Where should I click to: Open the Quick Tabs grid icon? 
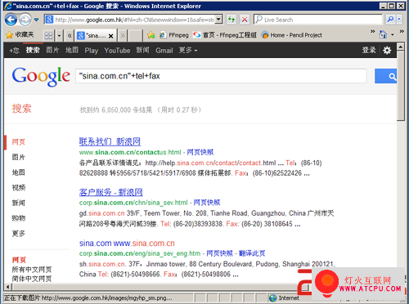pos(48,36)
